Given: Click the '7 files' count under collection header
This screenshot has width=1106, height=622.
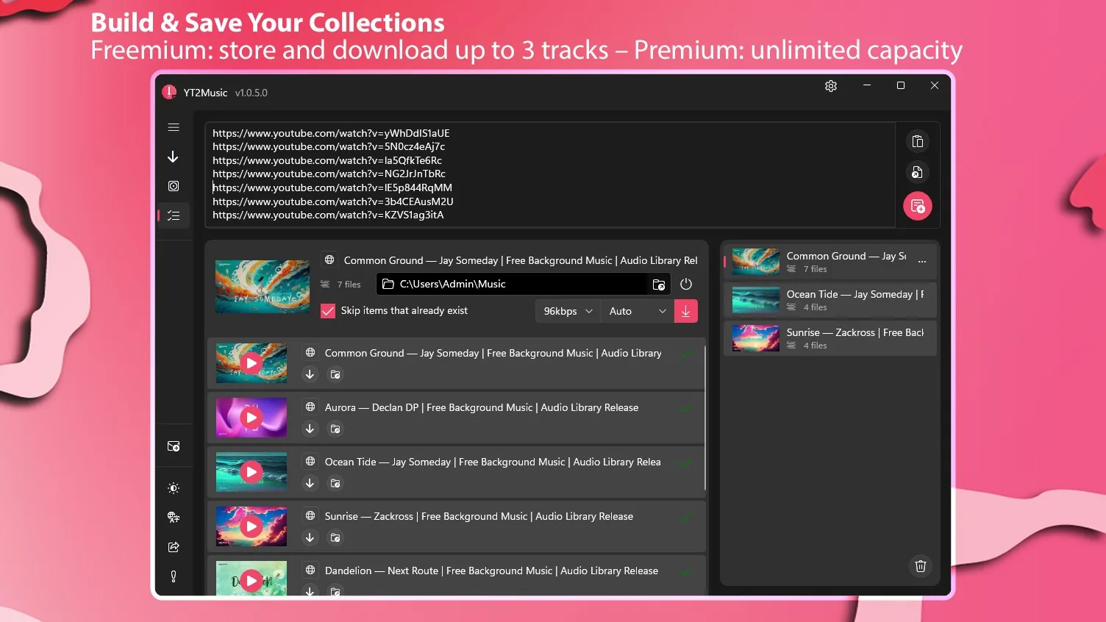Looking at the screenshot, I should [x=349, y=285].
